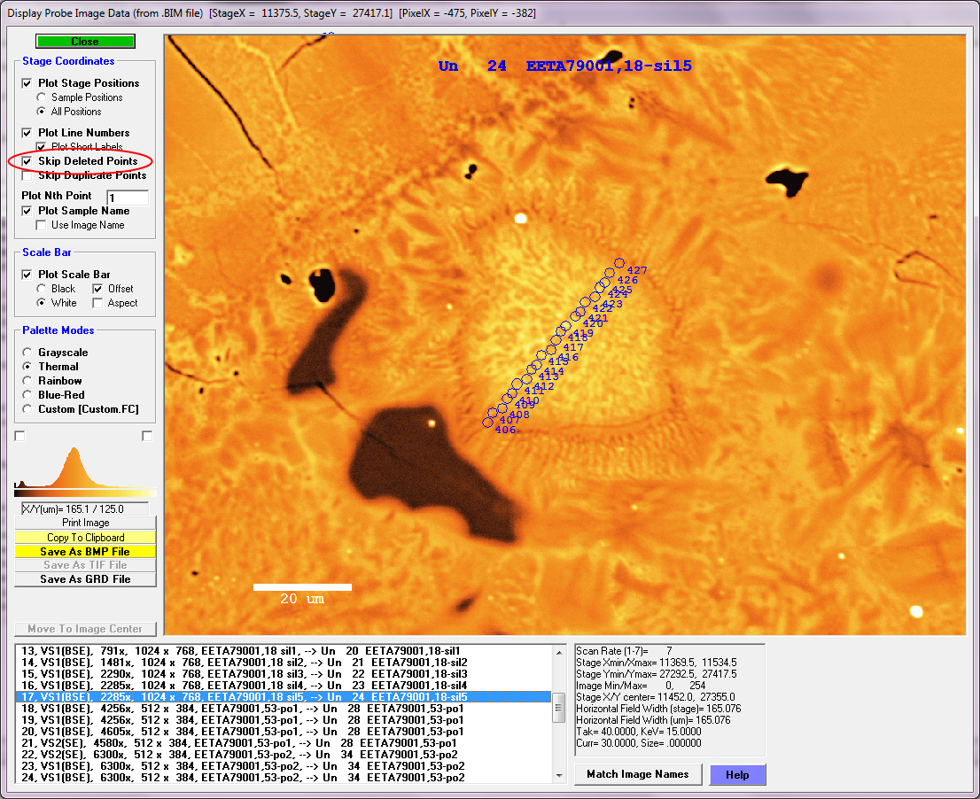
Task: Toggle the Aspect checkbox
Action: click(97, 303)
